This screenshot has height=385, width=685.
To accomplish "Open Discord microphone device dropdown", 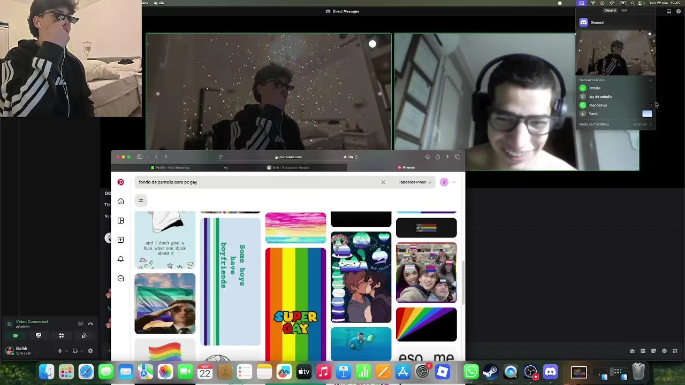I will [x=66, y=351].
